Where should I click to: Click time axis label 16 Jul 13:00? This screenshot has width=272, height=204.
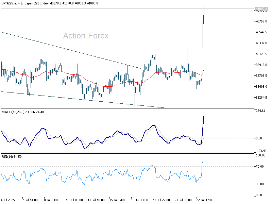tap(140, 200)
